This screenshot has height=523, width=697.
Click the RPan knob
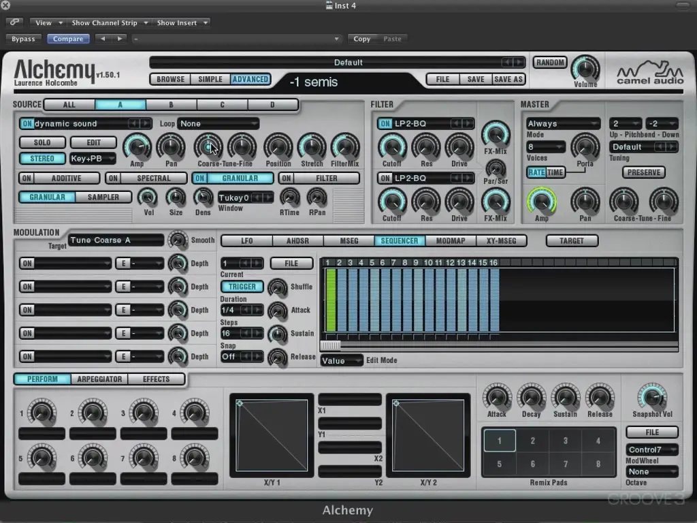pos(317,197)
